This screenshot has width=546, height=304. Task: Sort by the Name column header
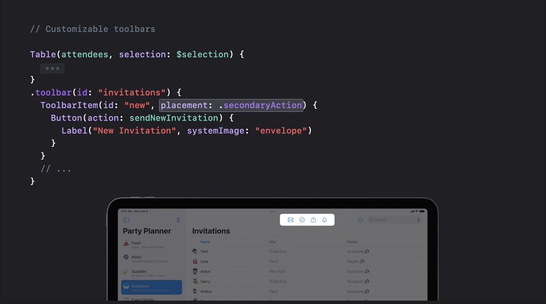[205, 242]
